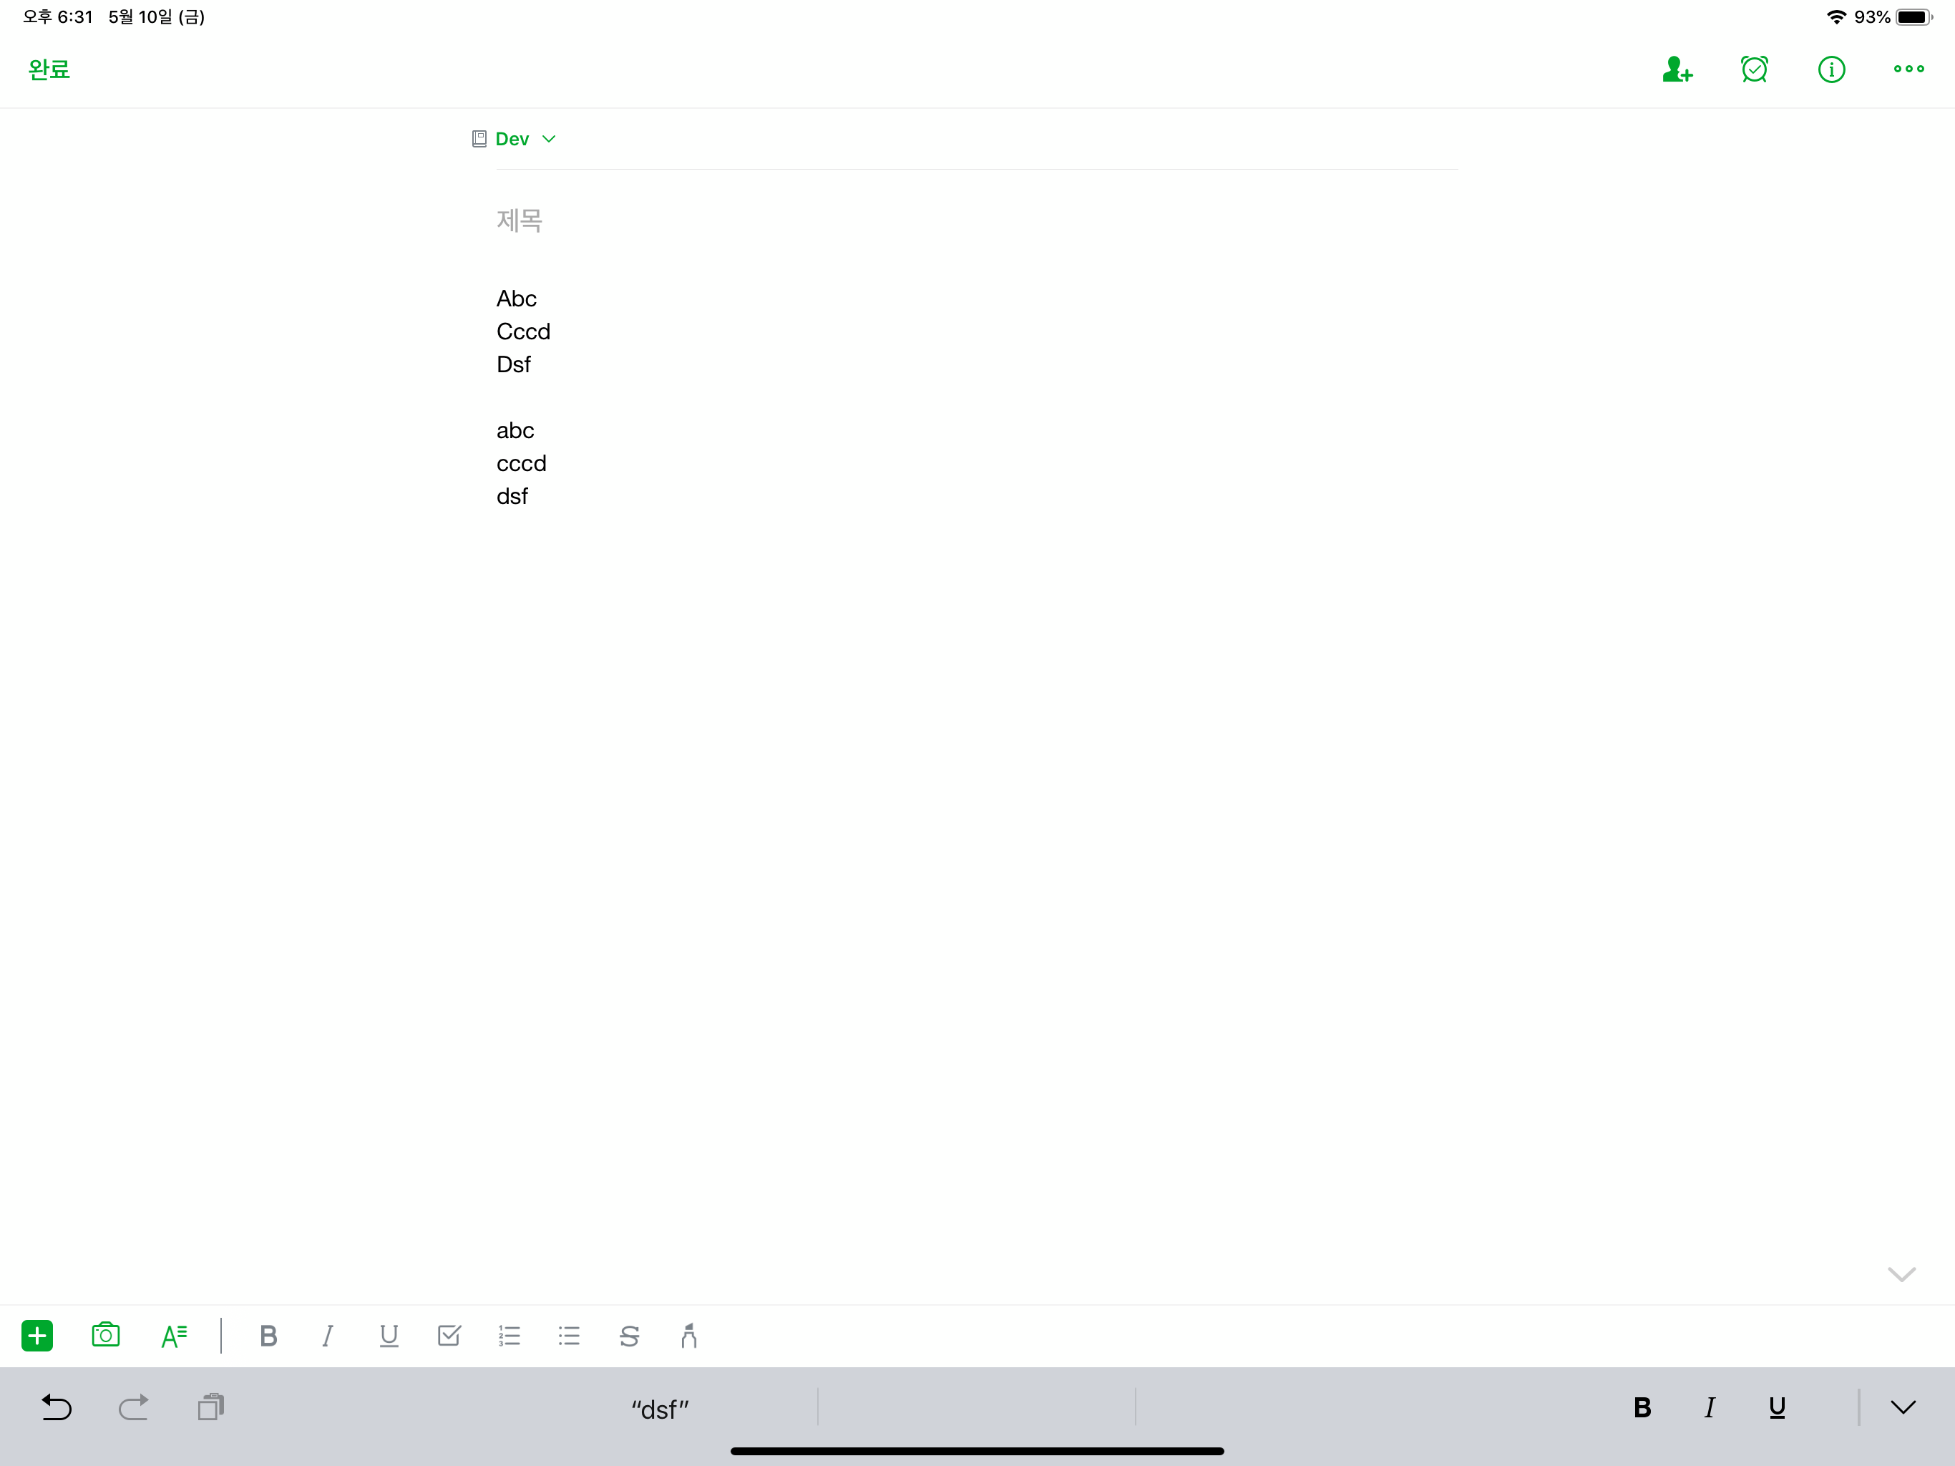This screenshot has width=1955, height=1466.
Task: Start a bulleted list
Action: pos(569,1335)
